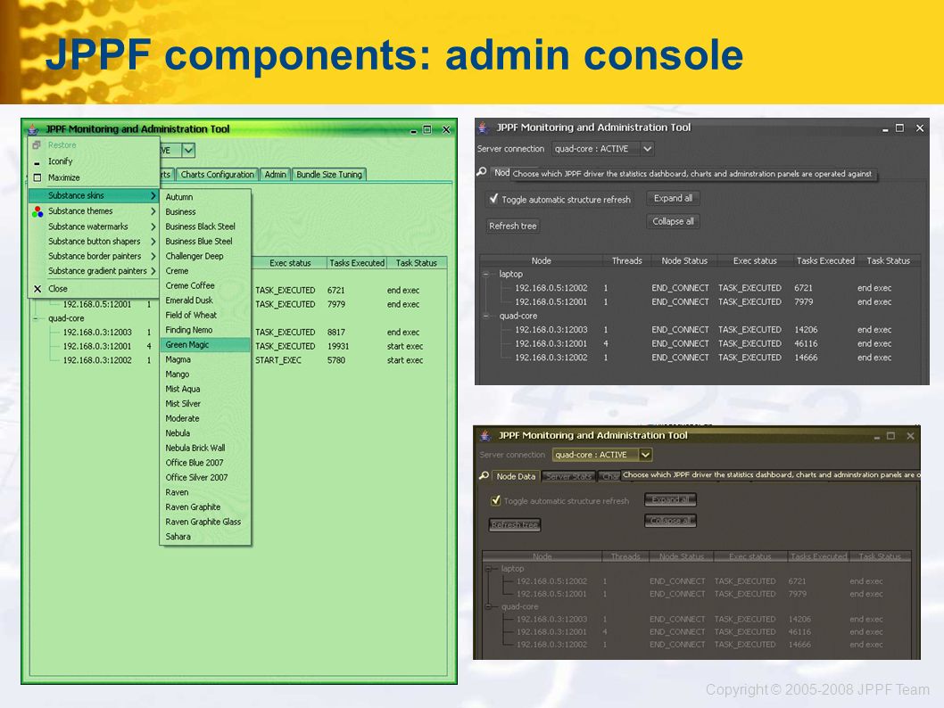Choose Business Black Steel skin
Image resolution: width=944 pixels, height=708 pixels.
[x=205, y=226]
